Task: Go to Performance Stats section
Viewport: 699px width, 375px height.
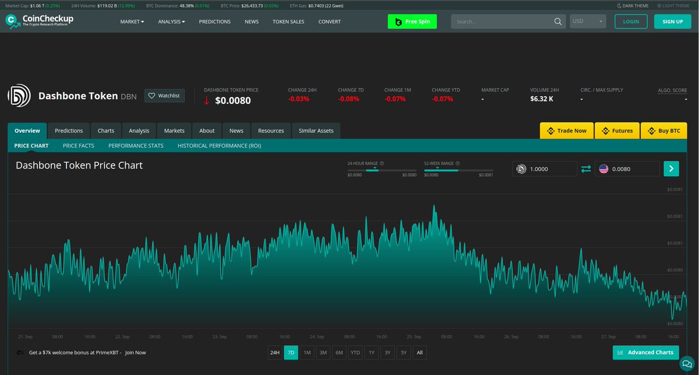Action: click(x=136, y=146)
